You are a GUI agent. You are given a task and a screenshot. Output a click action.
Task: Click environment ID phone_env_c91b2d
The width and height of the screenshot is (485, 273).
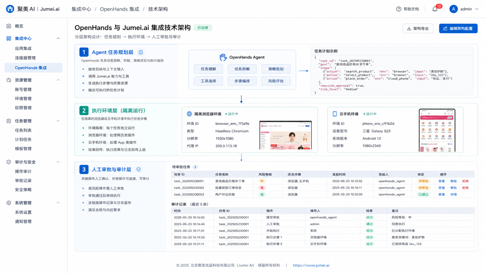(378, 124)
